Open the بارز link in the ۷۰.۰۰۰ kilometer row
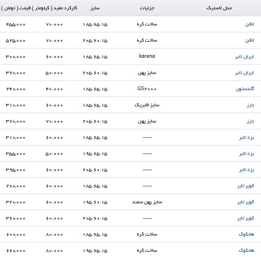261x257 pixels. tap(251, 121)
